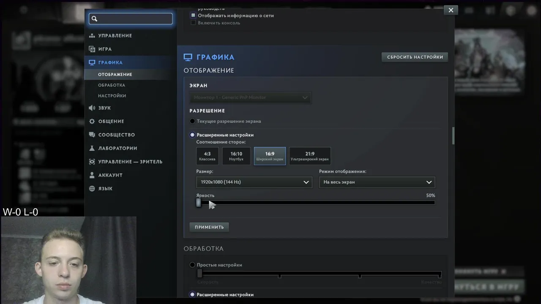This screenshot has width=541, height=304.
Task: Select Расширенные настройки under Разрешение
Action: (192, 135)
